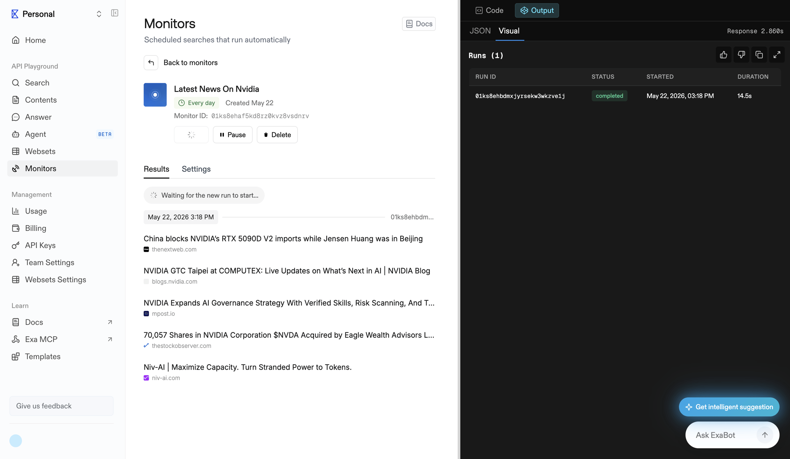The height and width of the screenshot is (459, 790).
Task: Switch to the Output panel tab
Action: (x=537, y=11)
